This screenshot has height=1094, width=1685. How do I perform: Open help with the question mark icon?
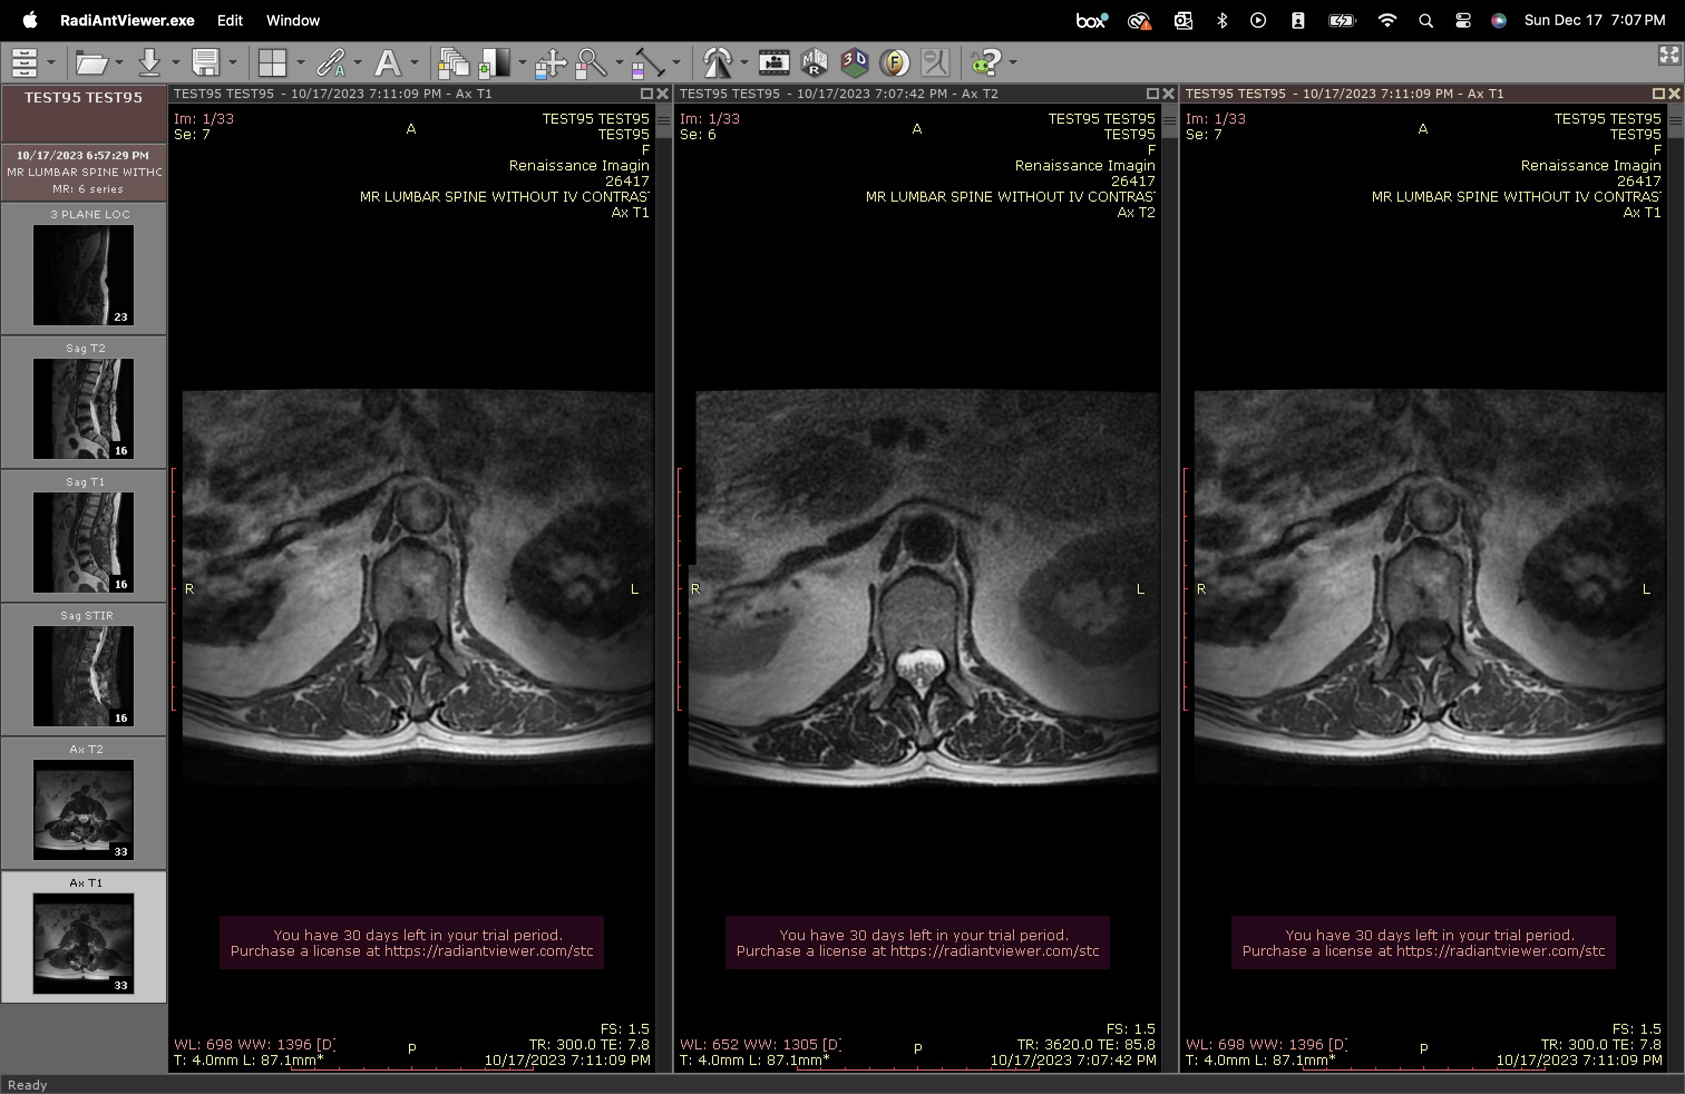coord(986,63)
